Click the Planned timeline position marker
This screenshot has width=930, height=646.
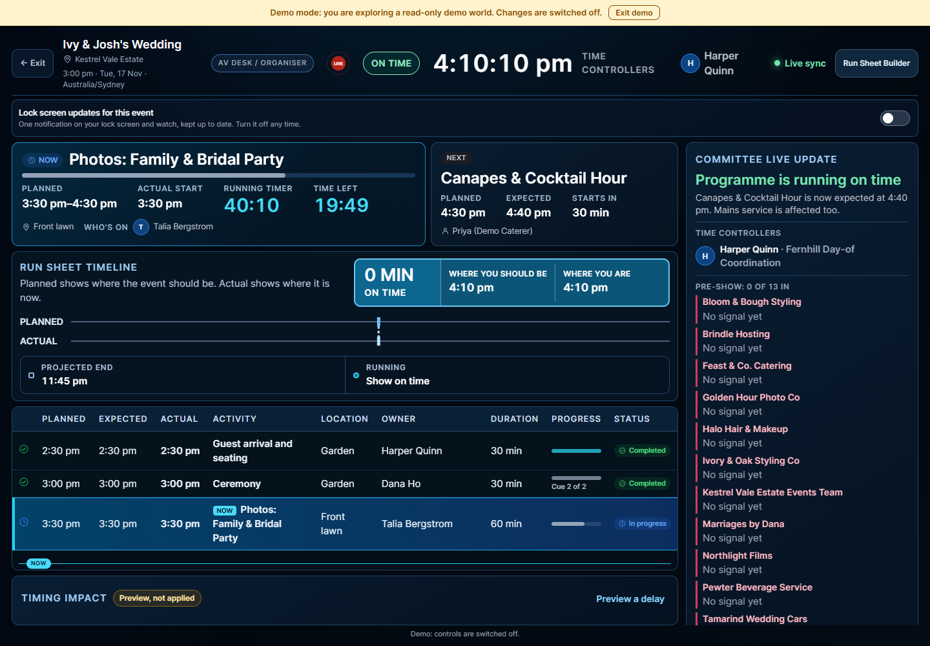[x=378, y=322]
